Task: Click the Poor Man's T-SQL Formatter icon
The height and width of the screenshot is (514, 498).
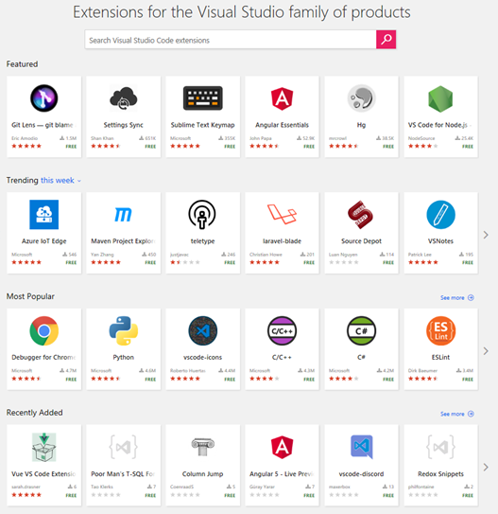Action: pyautogui.click(x=124, y=447)
